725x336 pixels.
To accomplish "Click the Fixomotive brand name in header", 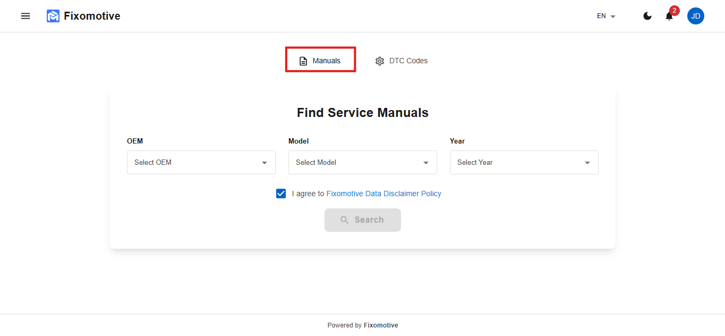I will [92, 16].
